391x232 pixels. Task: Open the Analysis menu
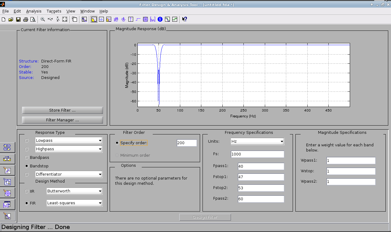pyautogui.click(x=34, y=11)
